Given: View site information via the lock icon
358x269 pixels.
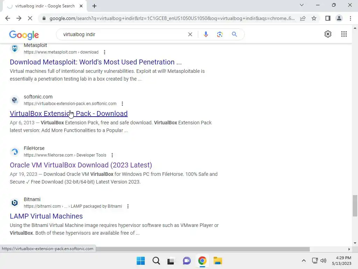Looking at the screenshot, I should (44, 18).
